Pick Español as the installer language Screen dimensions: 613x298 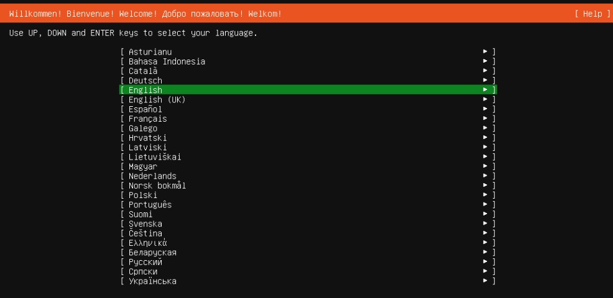point(308,109)
